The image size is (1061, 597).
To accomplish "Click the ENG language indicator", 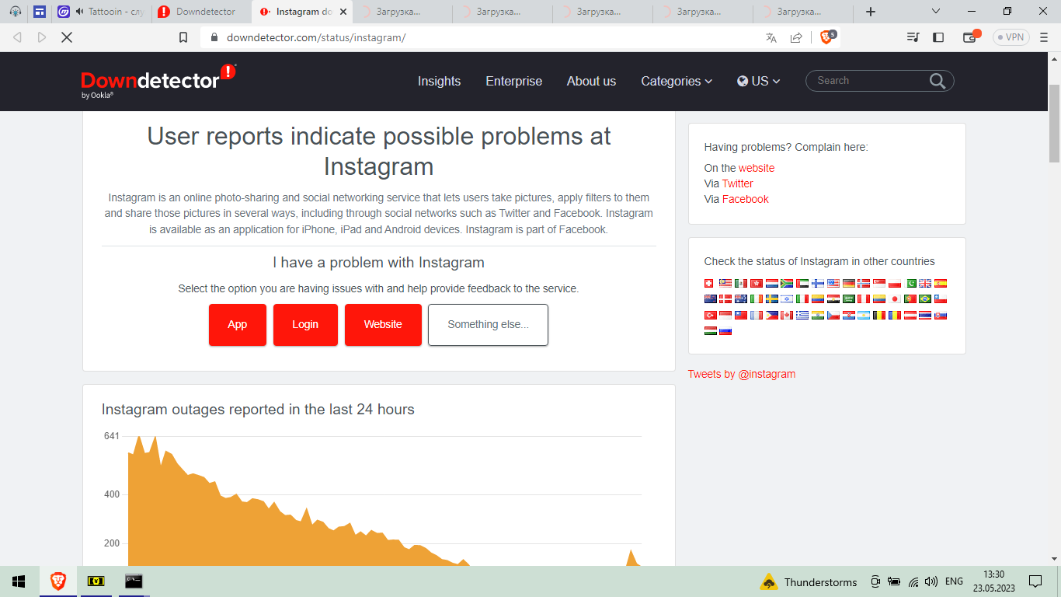I will tap(954, 581).
